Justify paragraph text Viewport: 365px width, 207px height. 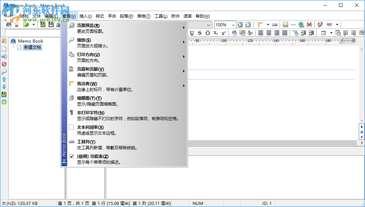[284, 33]
